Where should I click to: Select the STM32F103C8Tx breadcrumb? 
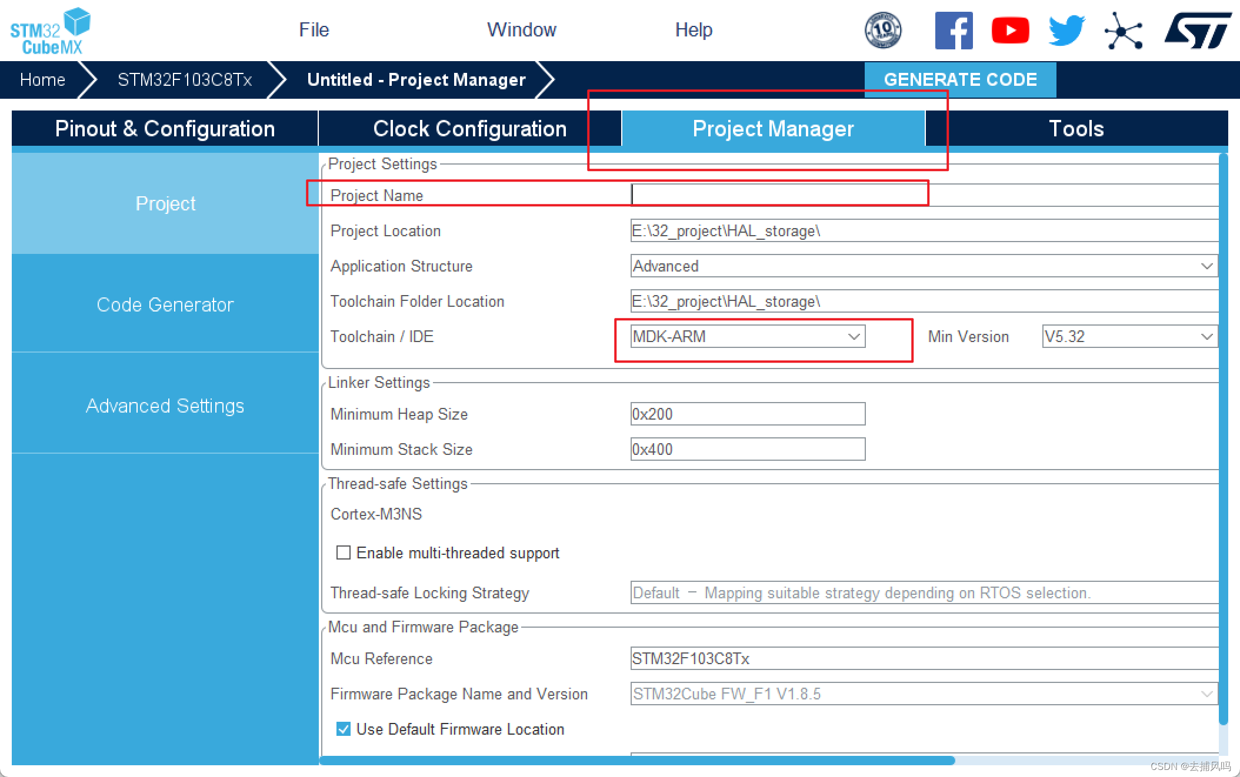(x=185, y=80)
